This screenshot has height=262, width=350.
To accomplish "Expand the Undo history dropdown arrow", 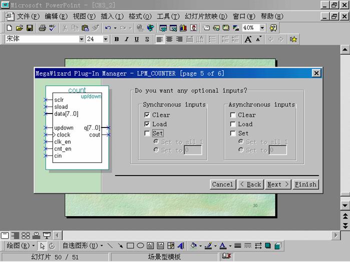I will tap(115, 28).
